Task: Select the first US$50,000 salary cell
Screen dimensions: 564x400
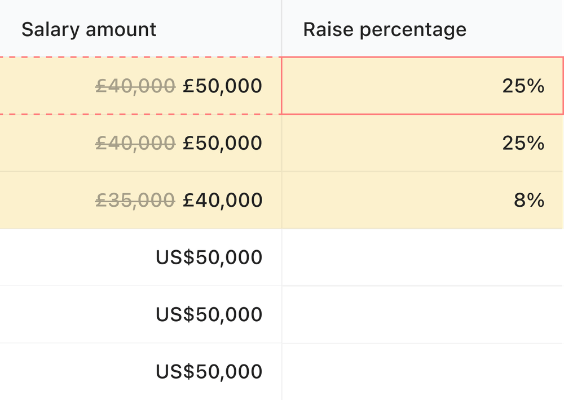Action: (209, 257)
